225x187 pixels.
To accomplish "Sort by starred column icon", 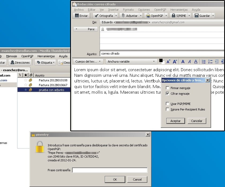I will [x=25, y=75].
